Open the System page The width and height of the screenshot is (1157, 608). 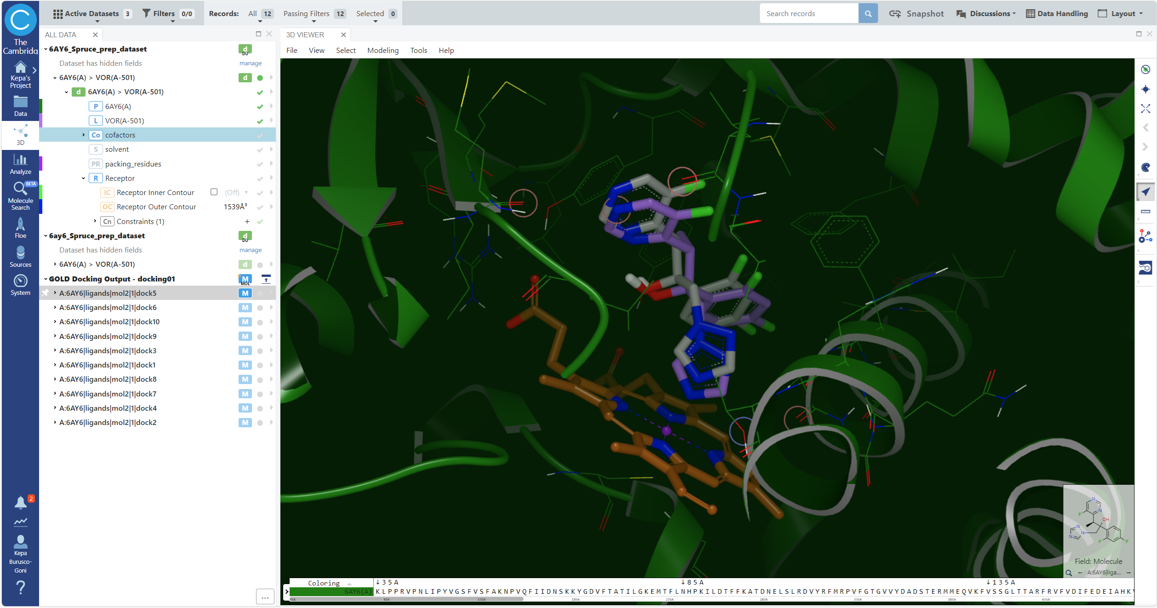point(20,285)
